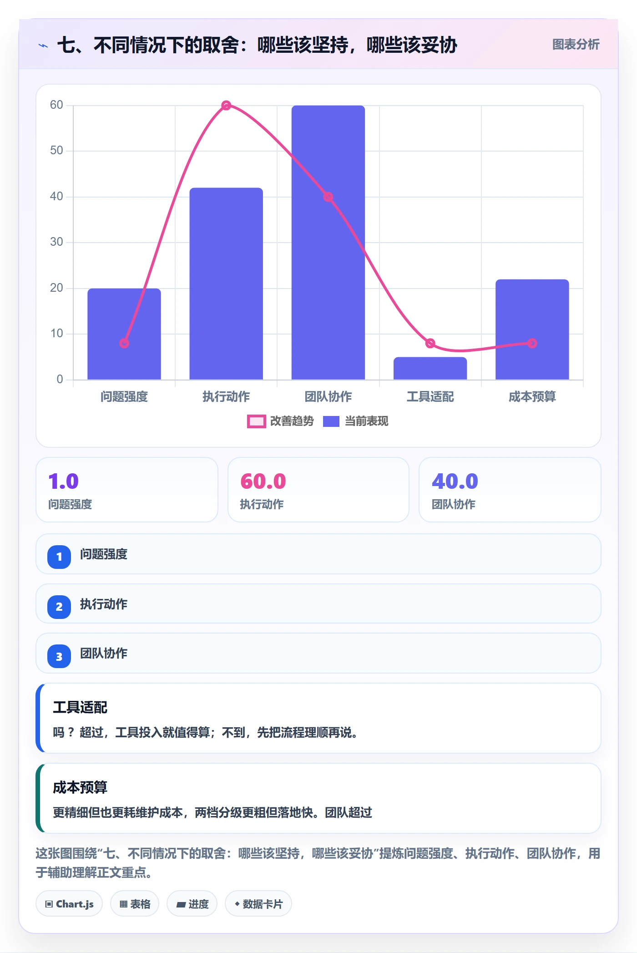Open the 团队协作 list row
Screen dimensions: 637x953
coord(318,653)
